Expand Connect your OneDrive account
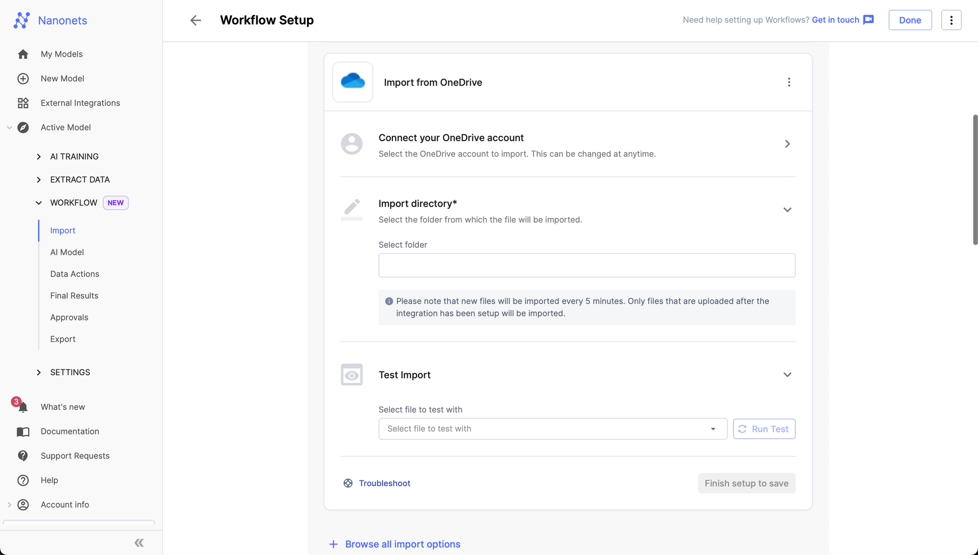978x555 pixels. [787, 144]
